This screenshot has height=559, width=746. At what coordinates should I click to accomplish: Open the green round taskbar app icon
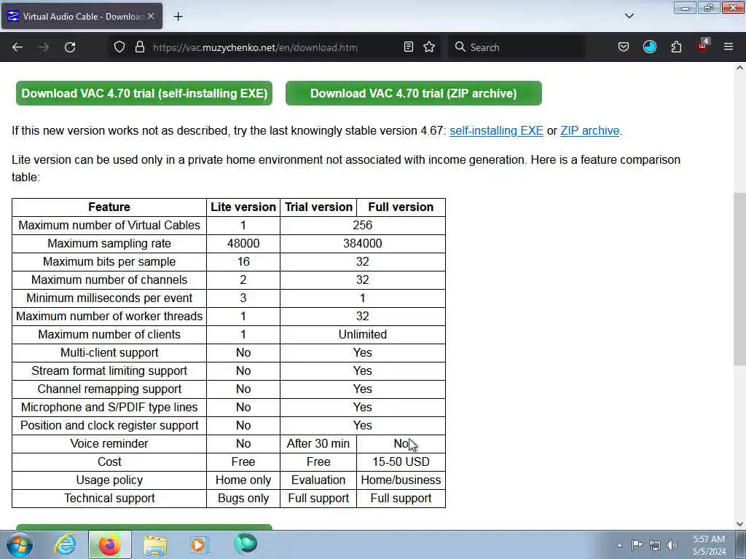246,544
